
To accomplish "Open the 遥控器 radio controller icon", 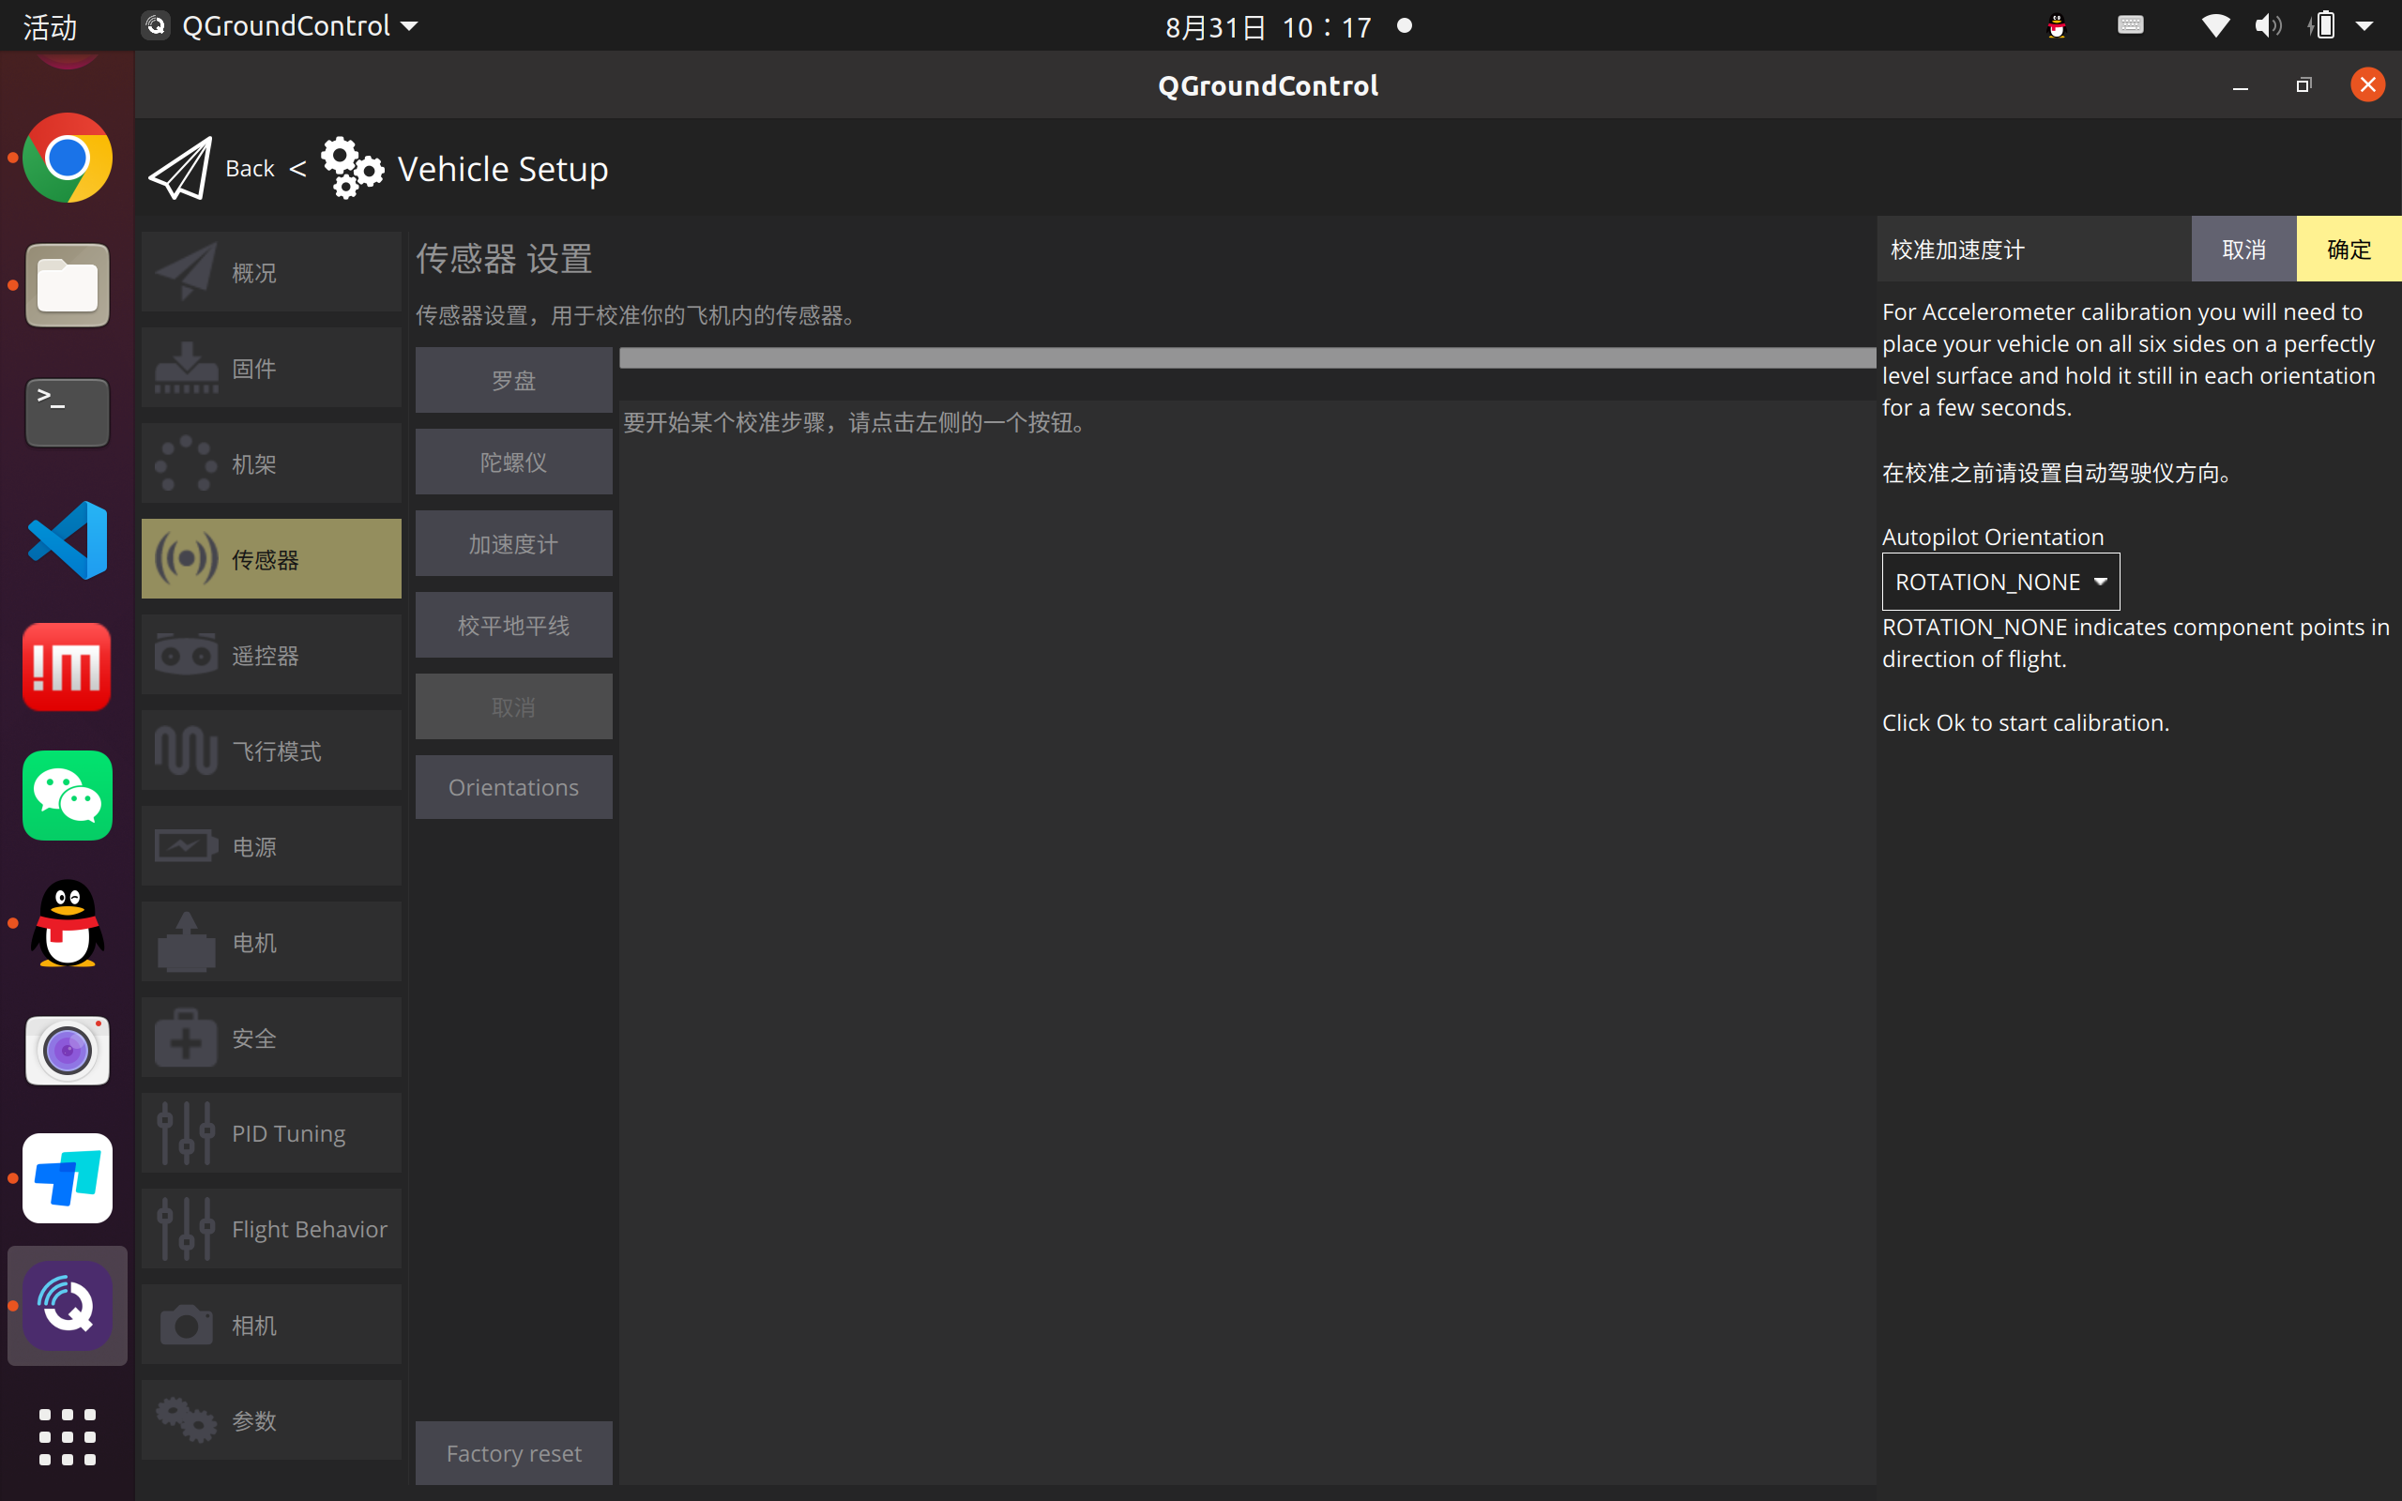I will pyautogui.click(x=186, y=655).
